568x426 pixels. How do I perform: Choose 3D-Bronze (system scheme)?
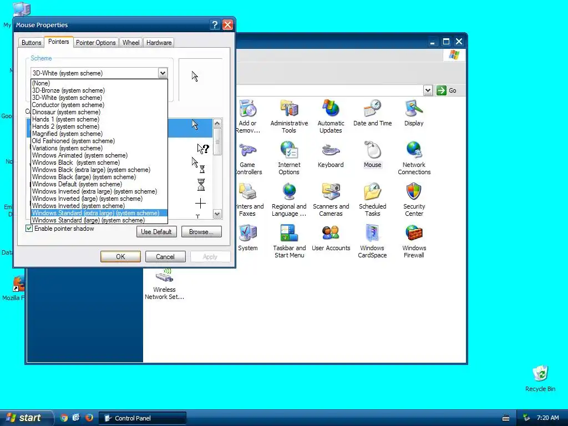(99, 90)
